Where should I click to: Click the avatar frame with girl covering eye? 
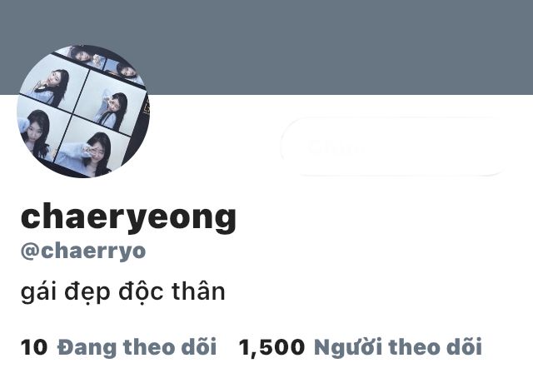[111, 105]
